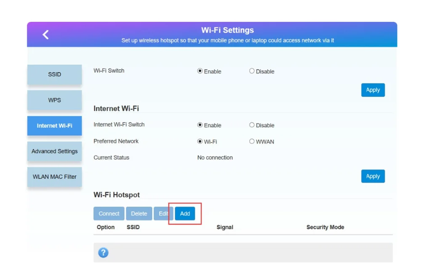Click the Security Mode column header
Viewport: 421px width, 272px height.
pos(325,227)
